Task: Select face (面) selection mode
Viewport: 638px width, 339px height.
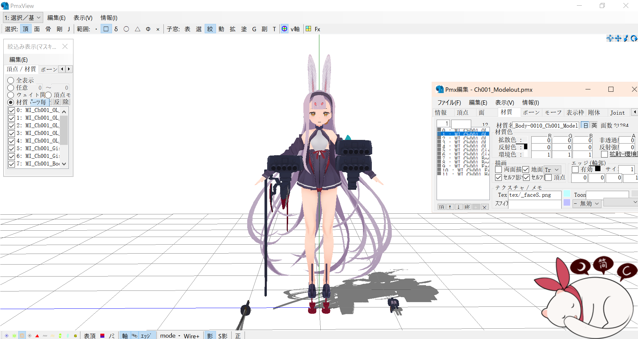Action: click(x=37, y=29)
